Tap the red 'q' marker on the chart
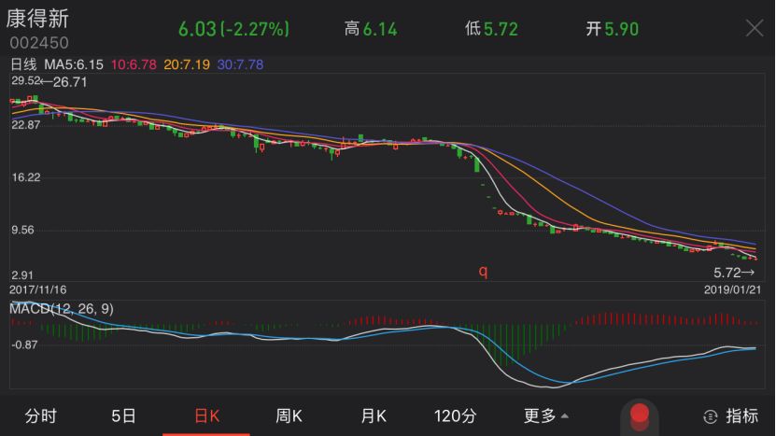This screenshot has height=436, width=776. 483,272
